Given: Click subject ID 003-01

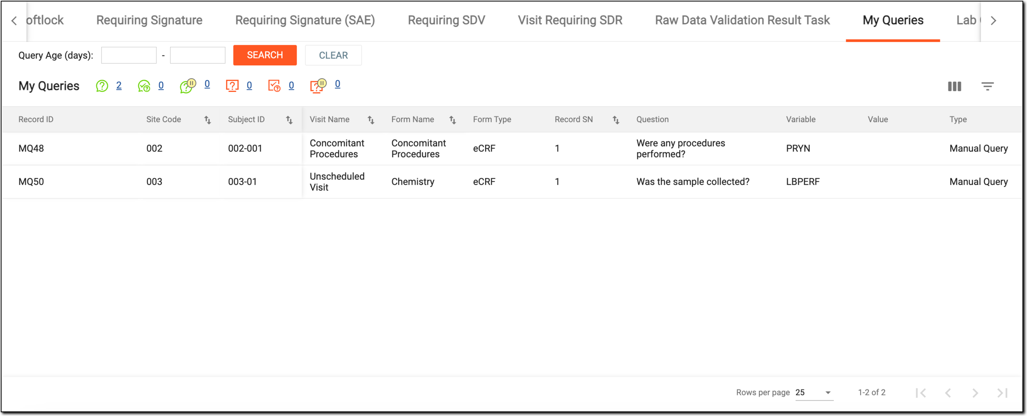Looking at the screenshot, I should tap(242, 182).
